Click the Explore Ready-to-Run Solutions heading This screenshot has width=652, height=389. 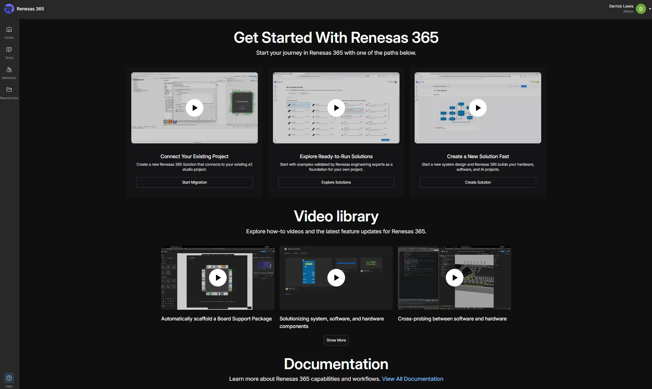336,156
